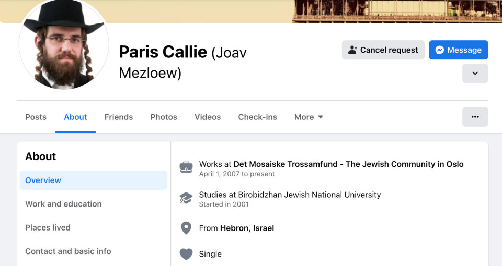502x266 pixels.
Task: Cancel the pending friend request
Action: [x=383, y=50]
